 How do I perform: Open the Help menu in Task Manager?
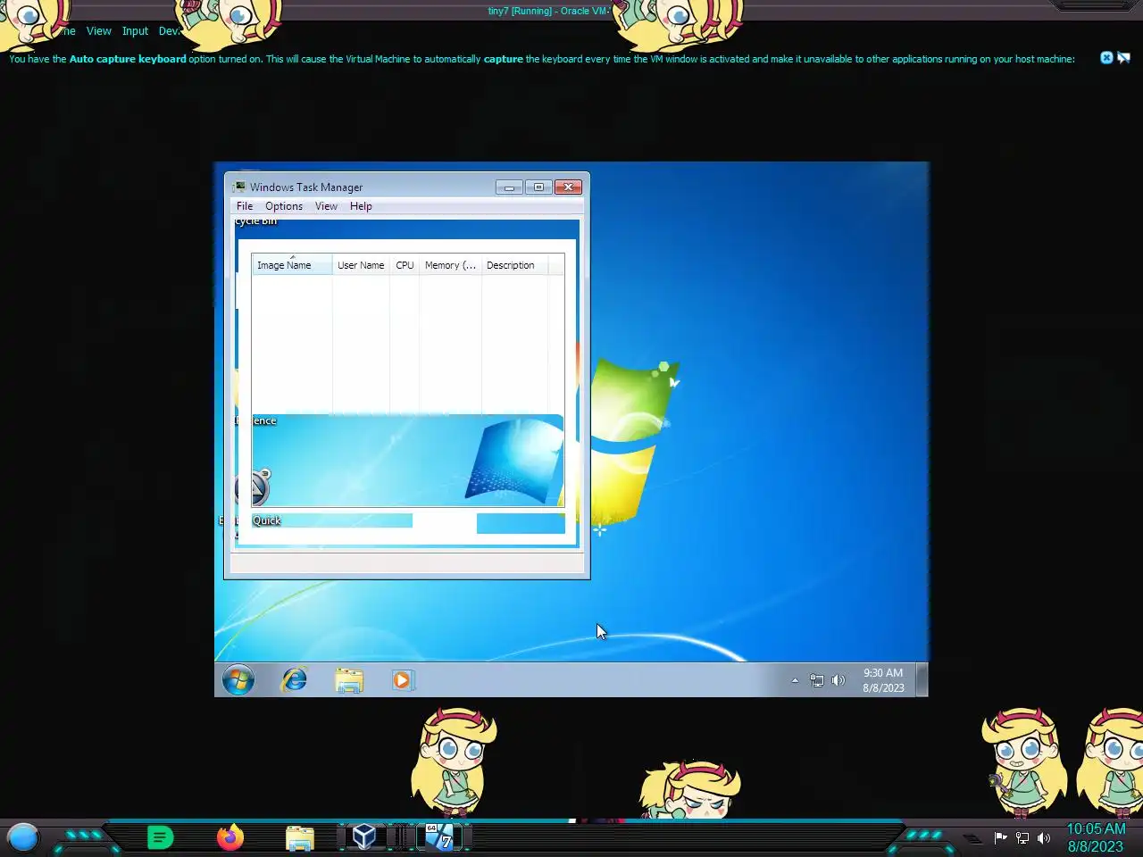point(361,206)
